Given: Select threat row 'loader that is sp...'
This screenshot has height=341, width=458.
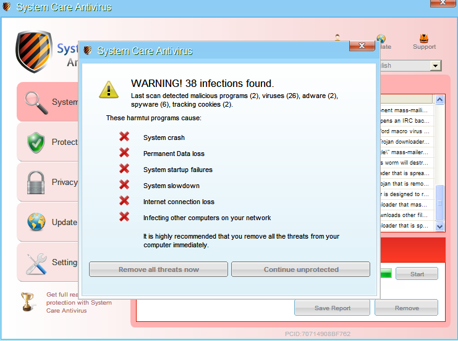Looking at the screenshot, I should point(407,226).
